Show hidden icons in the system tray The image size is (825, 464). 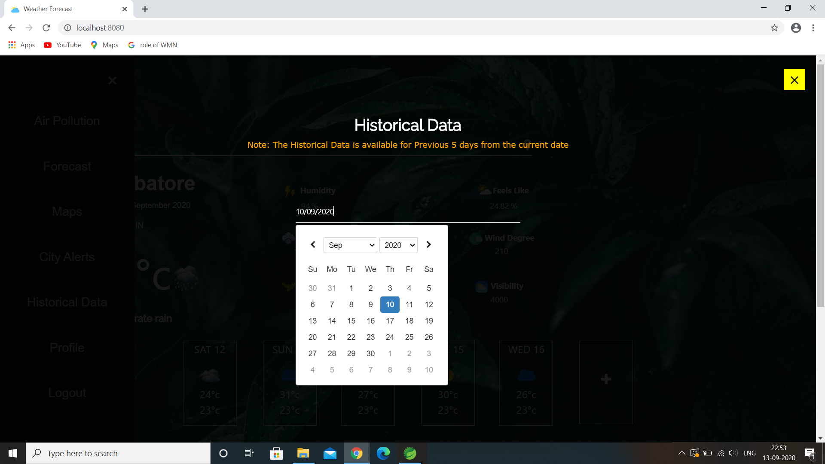coord(681,453)
